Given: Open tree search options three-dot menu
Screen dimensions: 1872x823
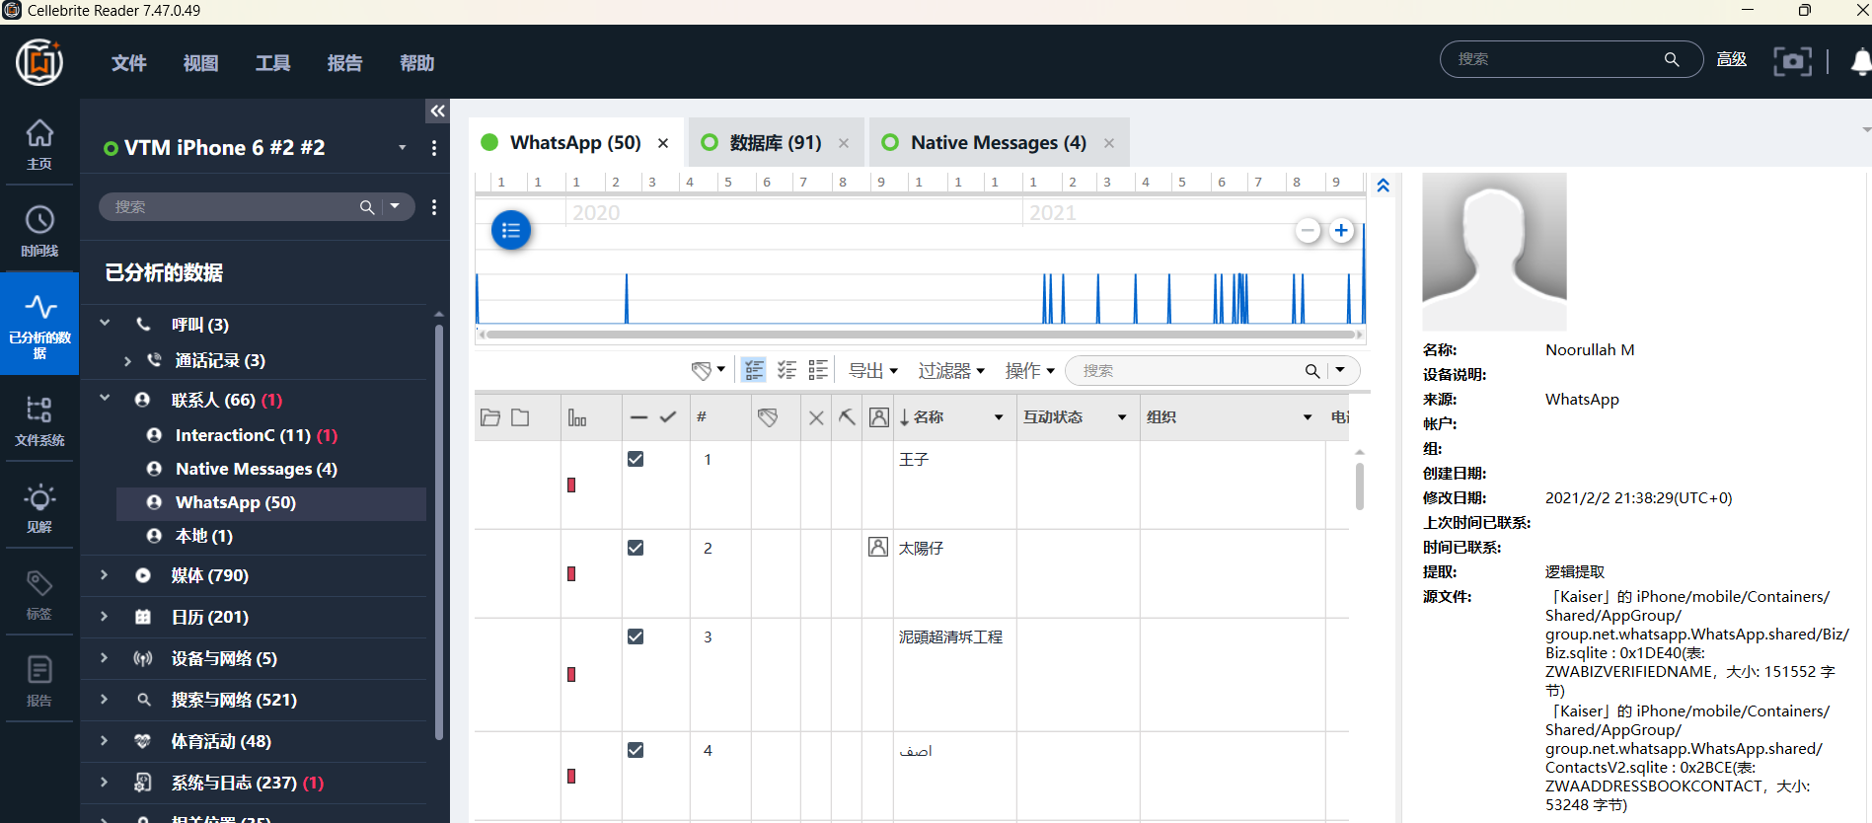Looking at the screenshot, I should 434,207.
